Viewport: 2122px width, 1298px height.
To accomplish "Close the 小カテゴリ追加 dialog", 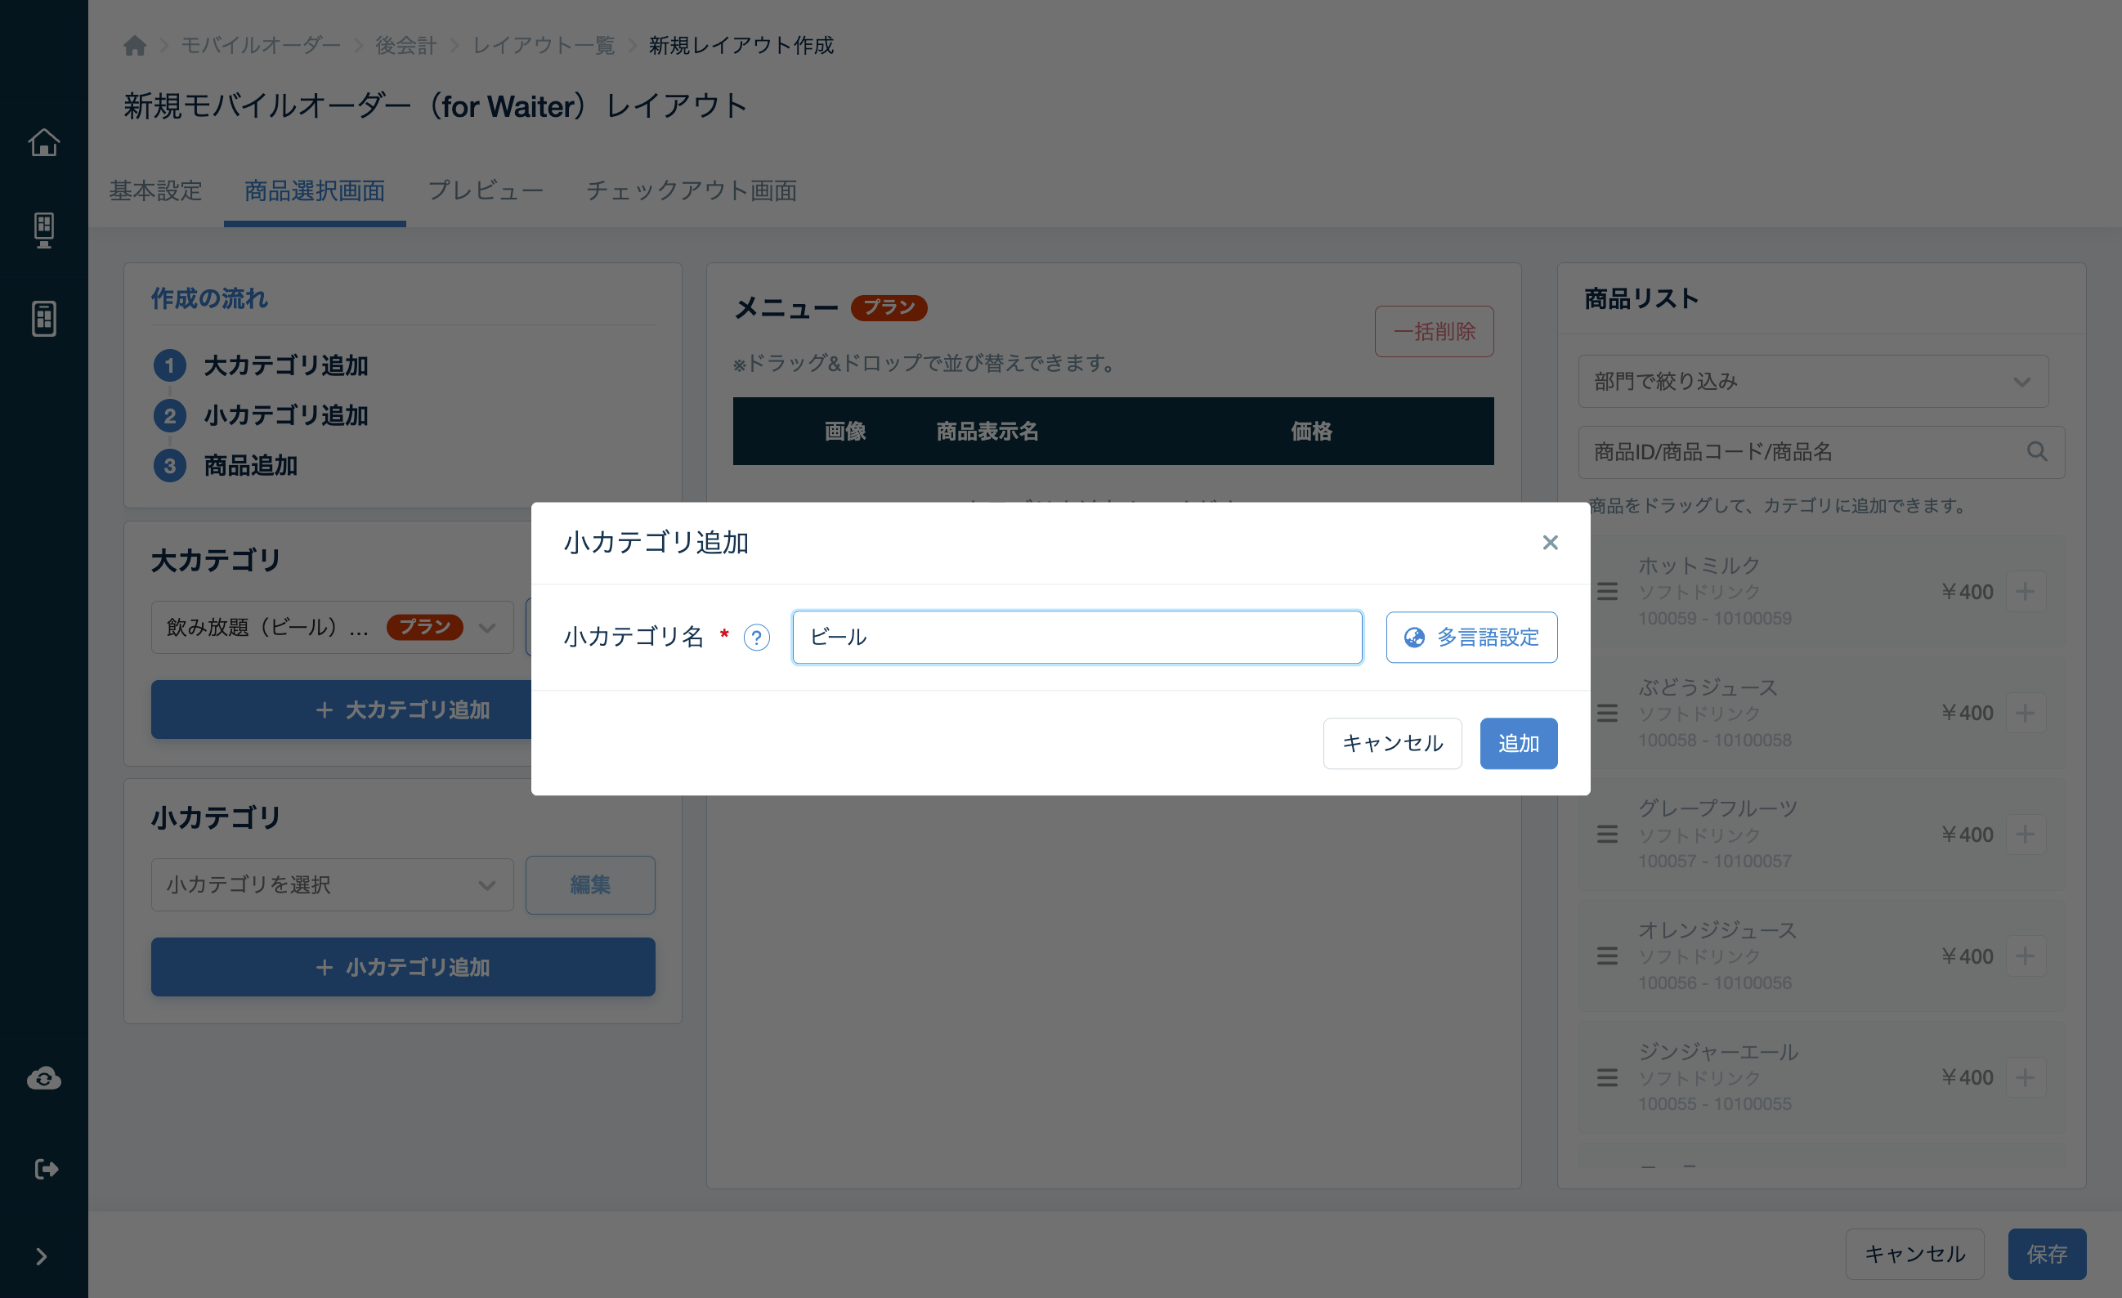I will pos(1549,543).
